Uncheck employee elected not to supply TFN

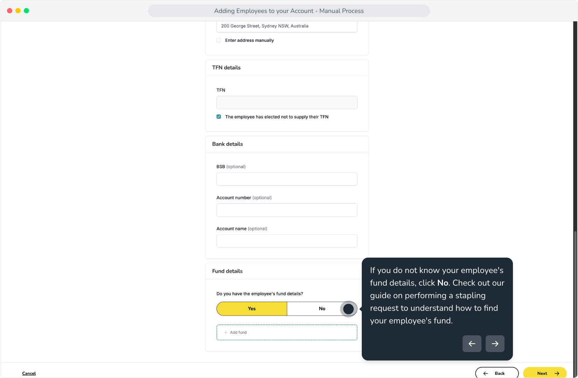[x=219, y=117]
